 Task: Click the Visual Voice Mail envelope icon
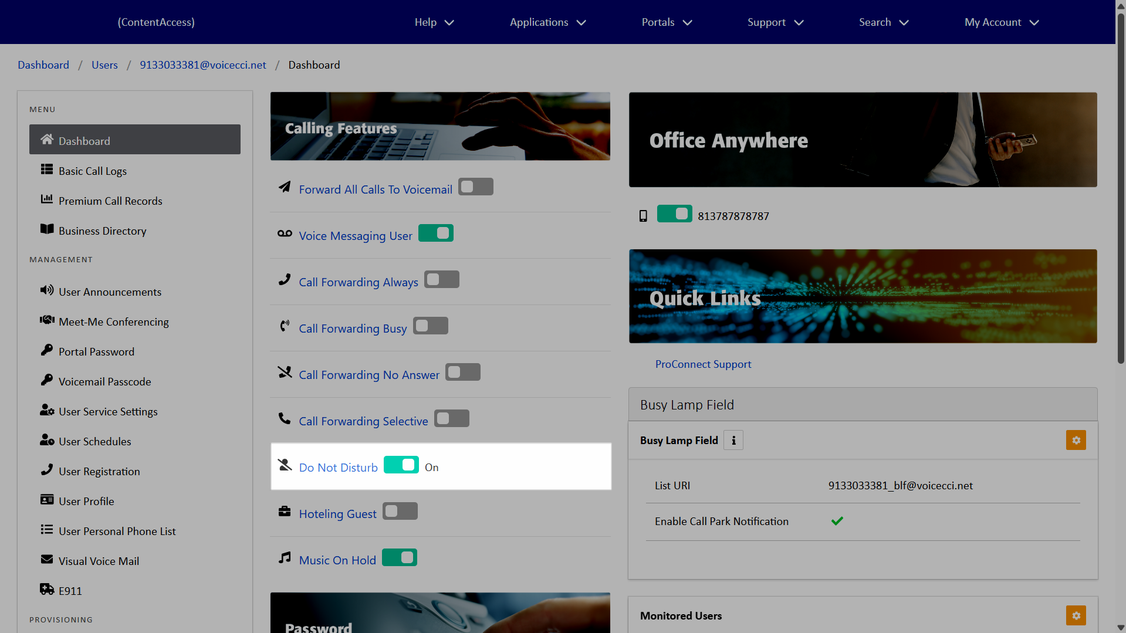(x=47, y=560)
